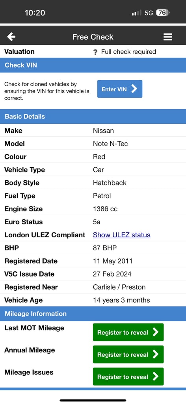Open the hamburger menu icon
186x405 pixels.
(x=167, y=37)
